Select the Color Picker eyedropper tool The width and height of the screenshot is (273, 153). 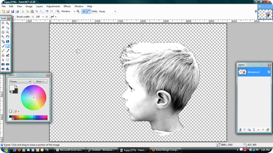click(x=8, y=51)
